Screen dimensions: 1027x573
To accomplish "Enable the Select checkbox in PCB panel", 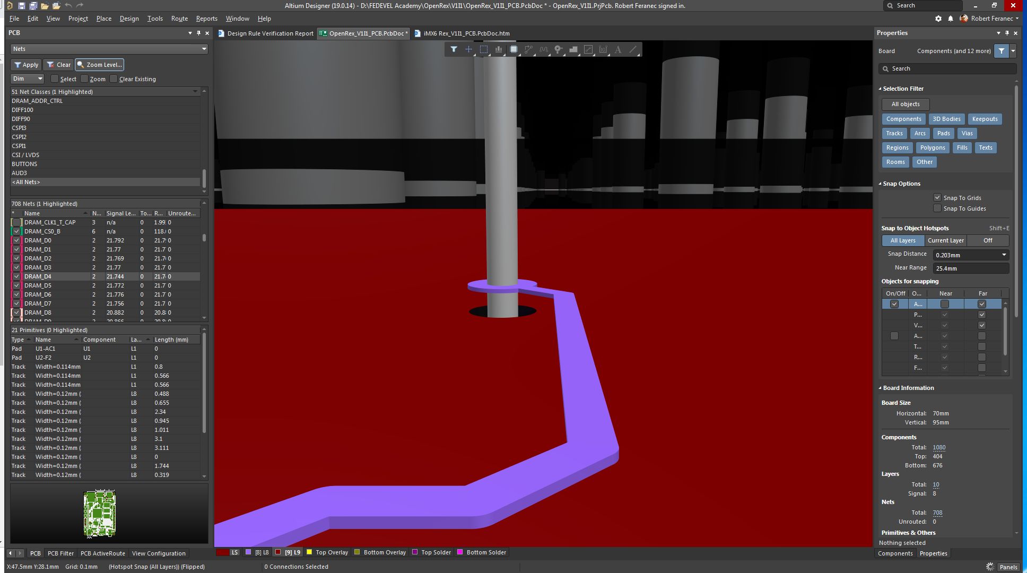I will (x=55, y=79).
